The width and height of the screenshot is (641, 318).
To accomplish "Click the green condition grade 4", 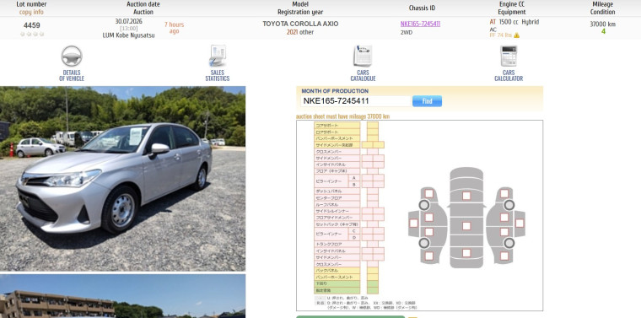I will click(603, 31).
